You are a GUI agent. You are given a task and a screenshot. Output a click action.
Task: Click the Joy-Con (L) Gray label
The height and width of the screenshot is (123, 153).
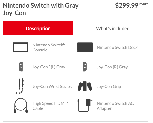(x=49, y=67)
